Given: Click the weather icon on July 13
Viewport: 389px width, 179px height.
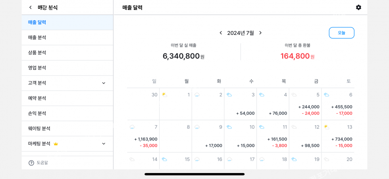Looking at the screenshot, I should (x=326, y=127).
